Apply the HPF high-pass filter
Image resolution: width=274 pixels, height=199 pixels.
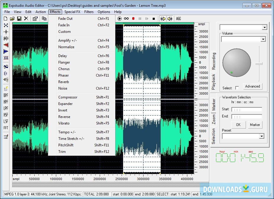coord(6,102)
